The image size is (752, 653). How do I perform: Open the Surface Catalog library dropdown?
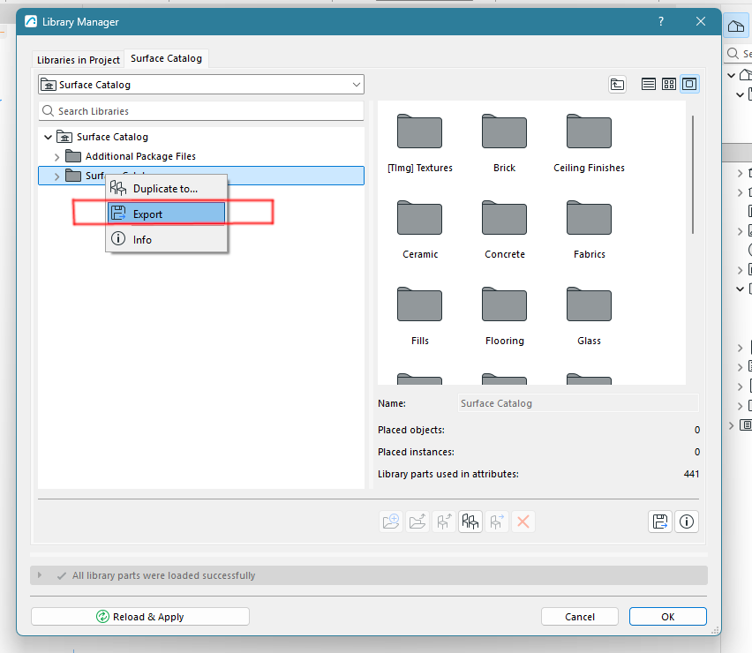(x=201, y=85)
